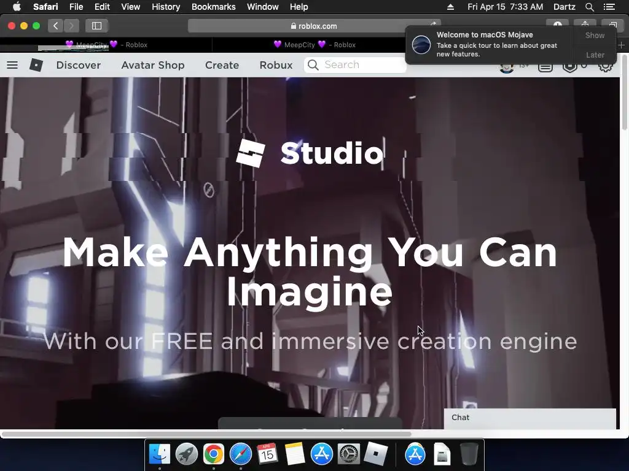Click the Welcome to macOS Mojave notification
629x471 pixels.
[x=490, y=44]
